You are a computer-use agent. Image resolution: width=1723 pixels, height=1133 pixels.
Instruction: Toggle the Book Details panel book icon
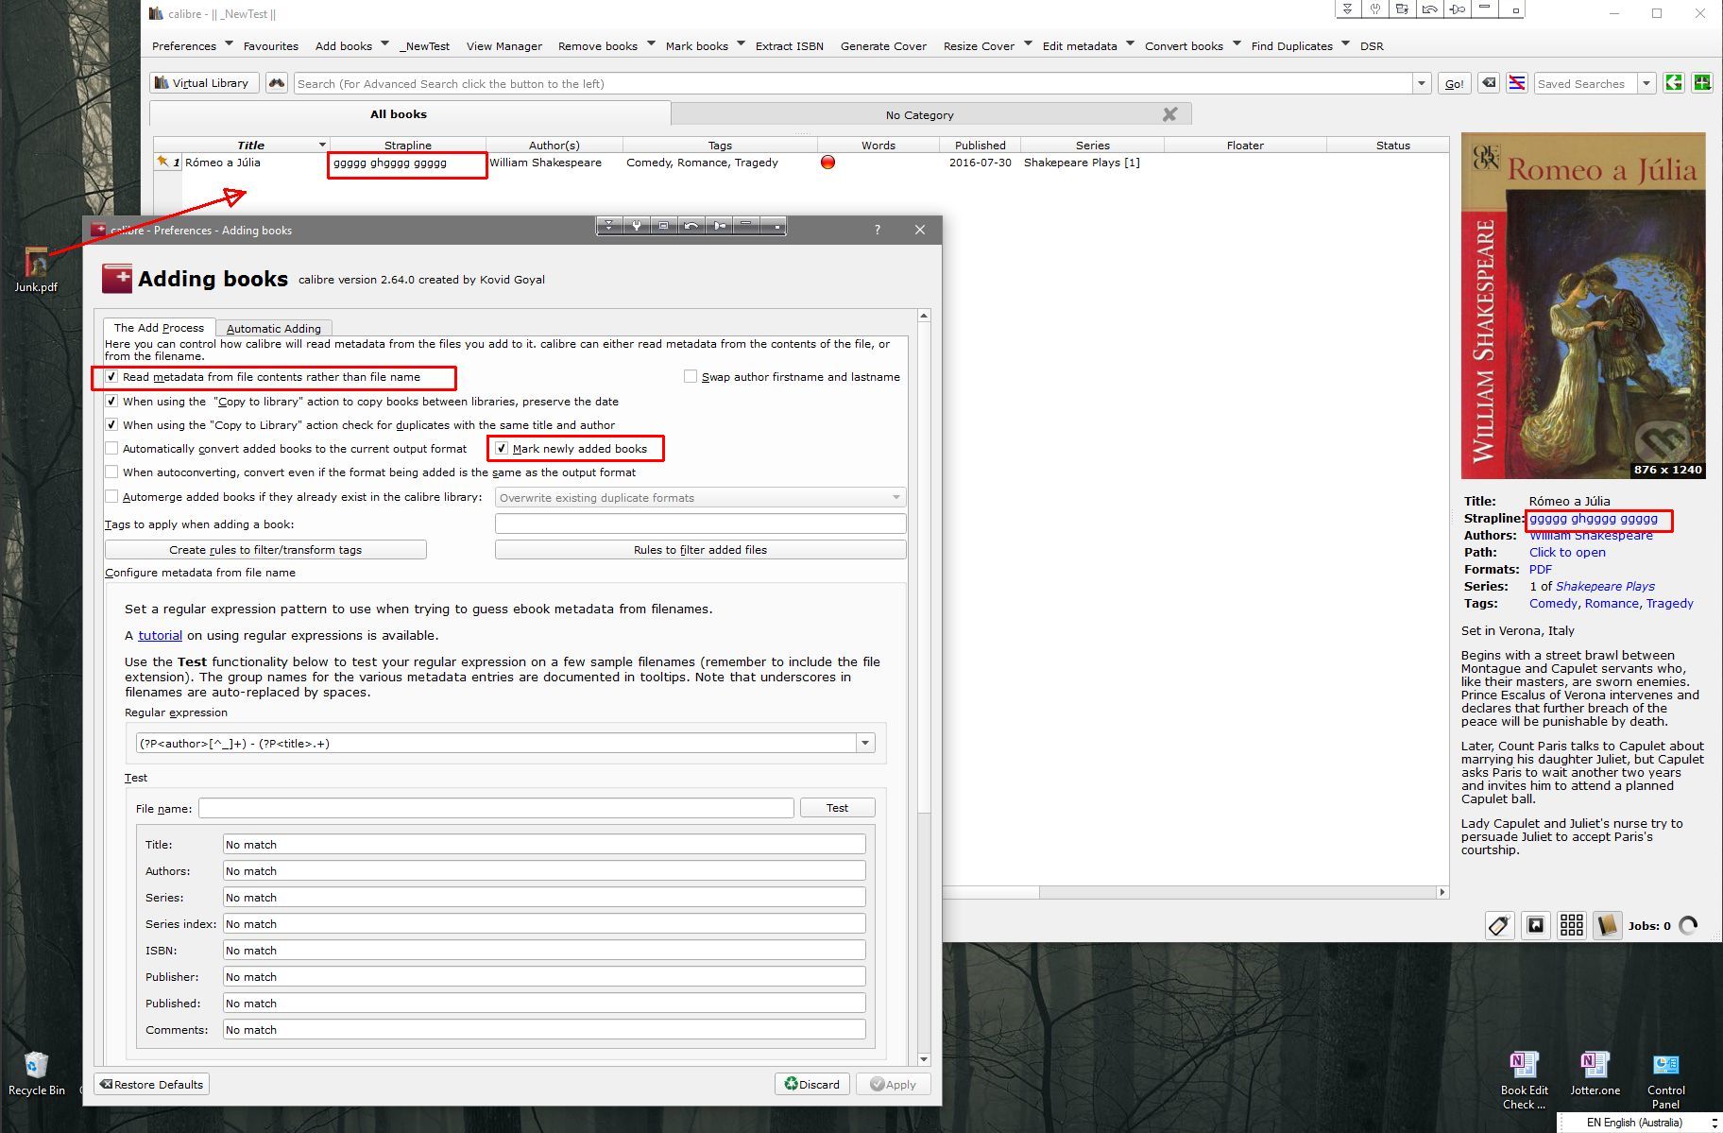[x=1607, y=925]
